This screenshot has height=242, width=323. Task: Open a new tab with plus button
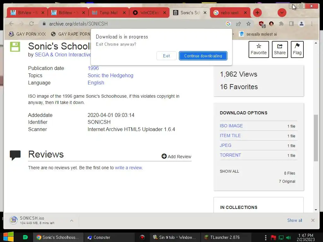click(x=257, y=13)
